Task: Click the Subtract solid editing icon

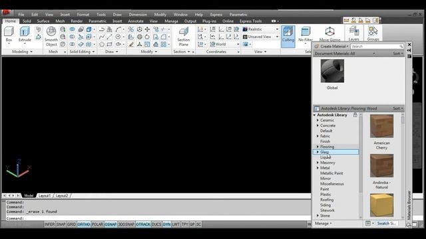Action: click(x=73, y=37)
